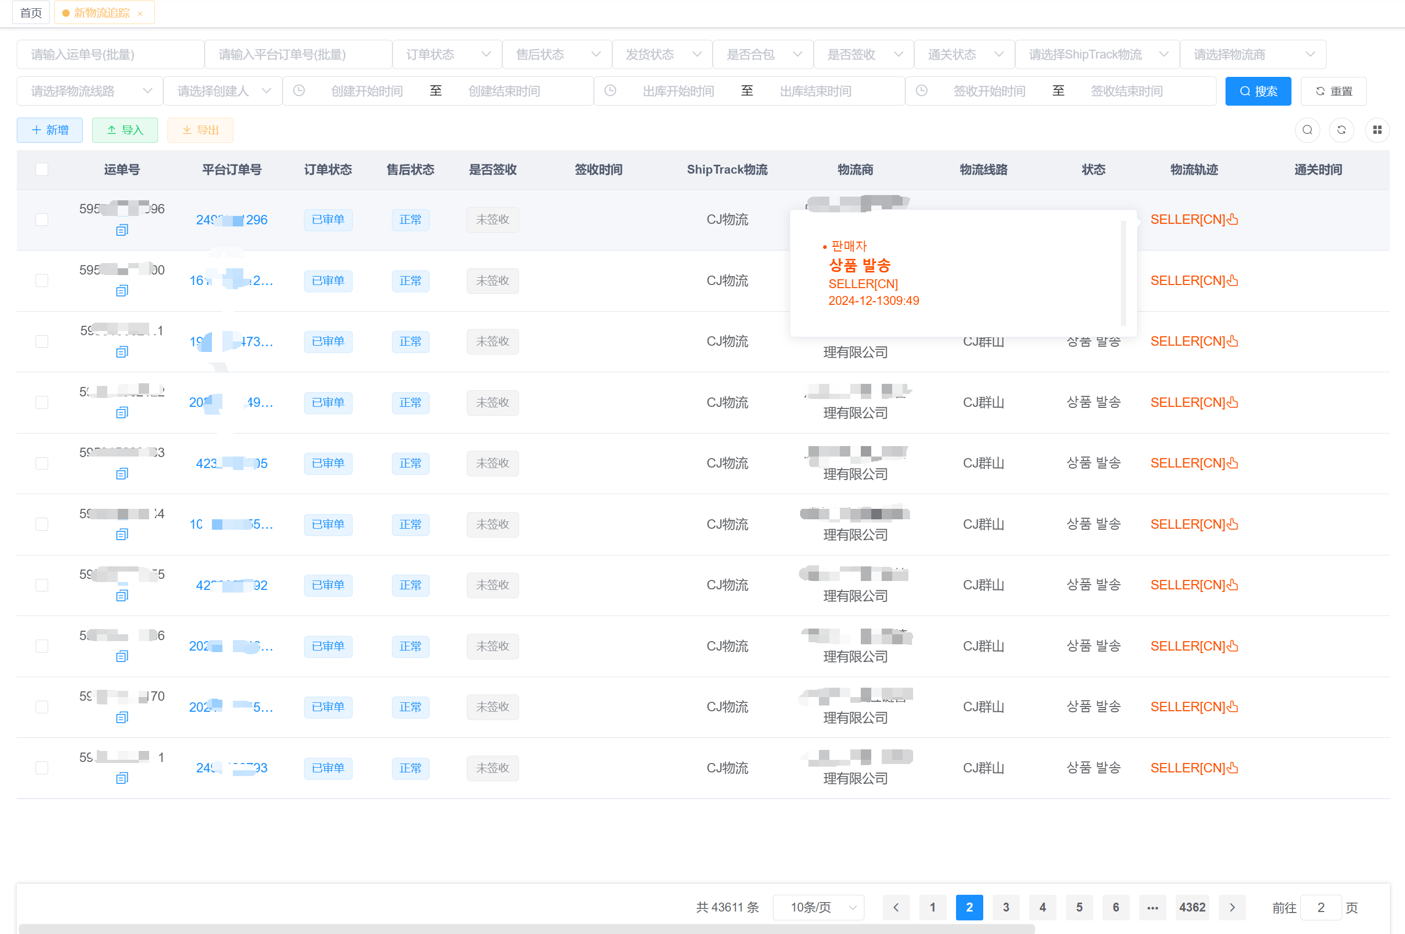This screenshot has height=934, width=1405.
Task: Check the last table row checkbox
Action: [x=42, y=768]
